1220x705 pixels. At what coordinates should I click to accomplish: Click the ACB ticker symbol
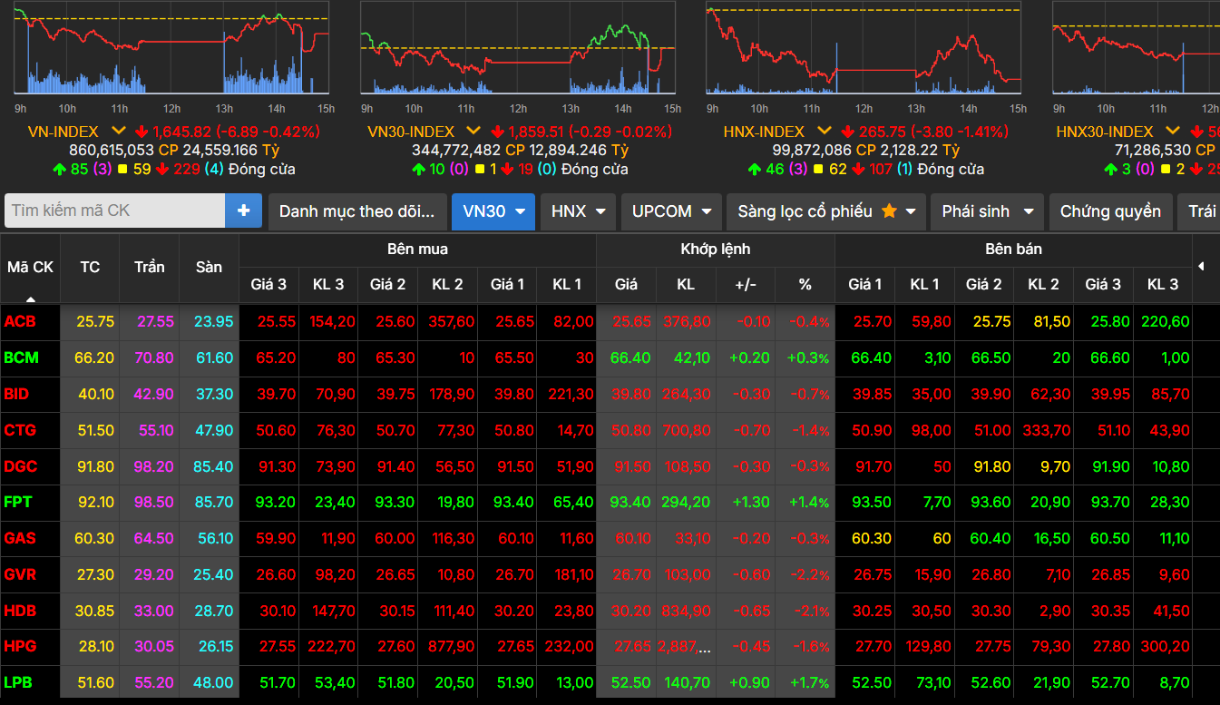point(20,321)
